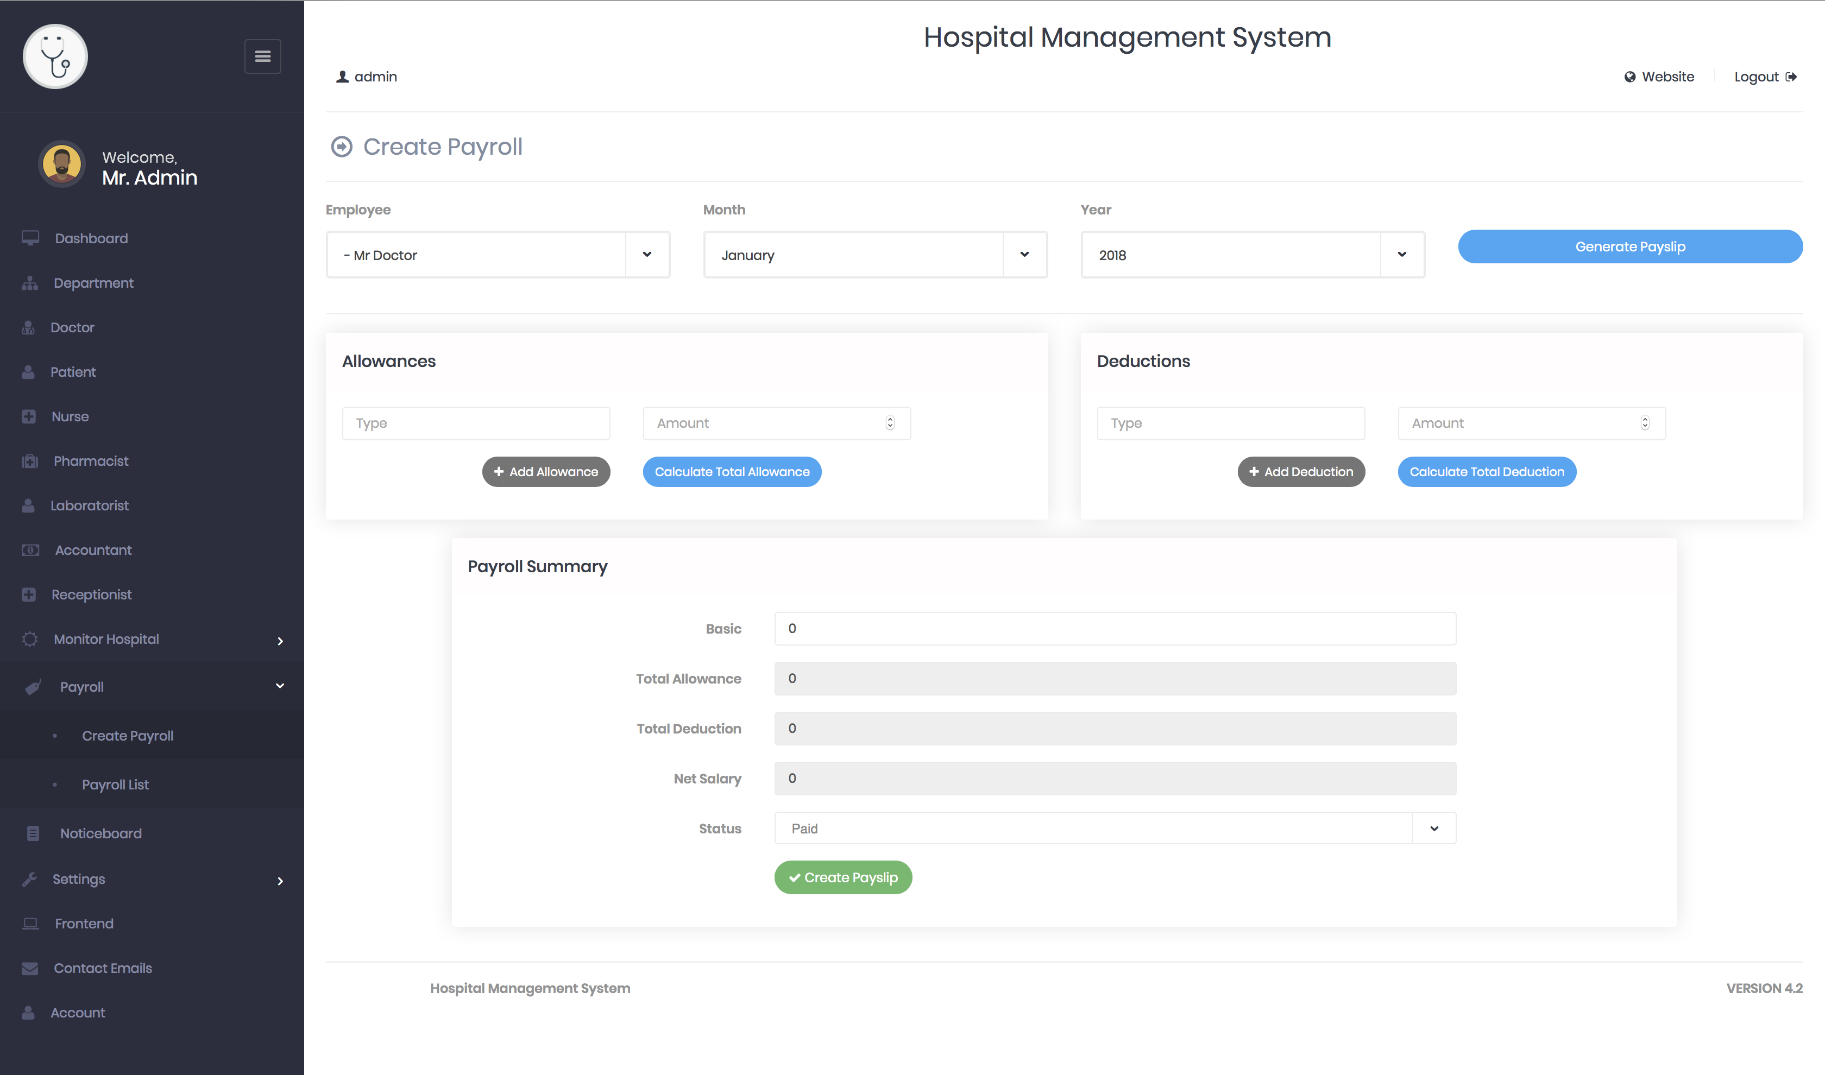This screenshot has height=1075, width=1825.
Task: Click the Doctor icon in sidebar
Action: [x=28, y=327]
